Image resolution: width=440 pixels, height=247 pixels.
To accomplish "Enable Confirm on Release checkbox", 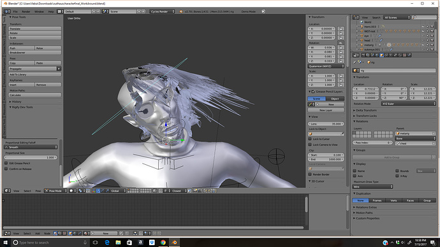I will (x=6, y=169).
